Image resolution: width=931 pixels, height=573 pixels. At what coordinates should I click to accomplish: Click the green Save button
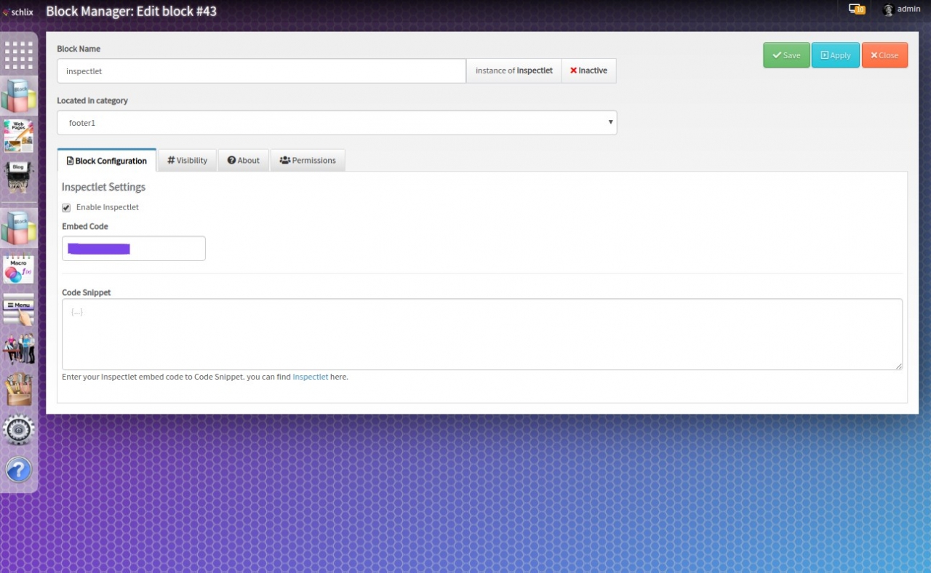point(786,55)
